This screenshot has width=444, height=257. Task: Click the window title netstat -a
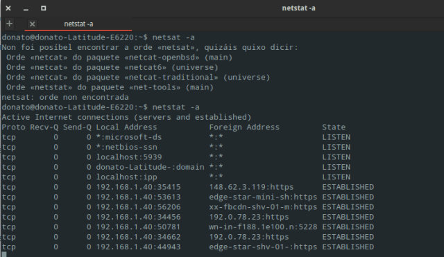pyautogui.click(x=298, y=8)
